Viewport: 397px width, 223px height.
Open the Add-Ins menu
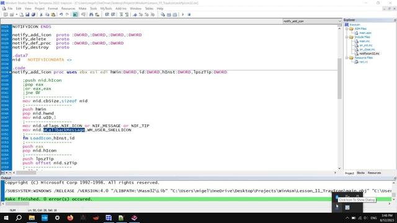click(121, 9)
